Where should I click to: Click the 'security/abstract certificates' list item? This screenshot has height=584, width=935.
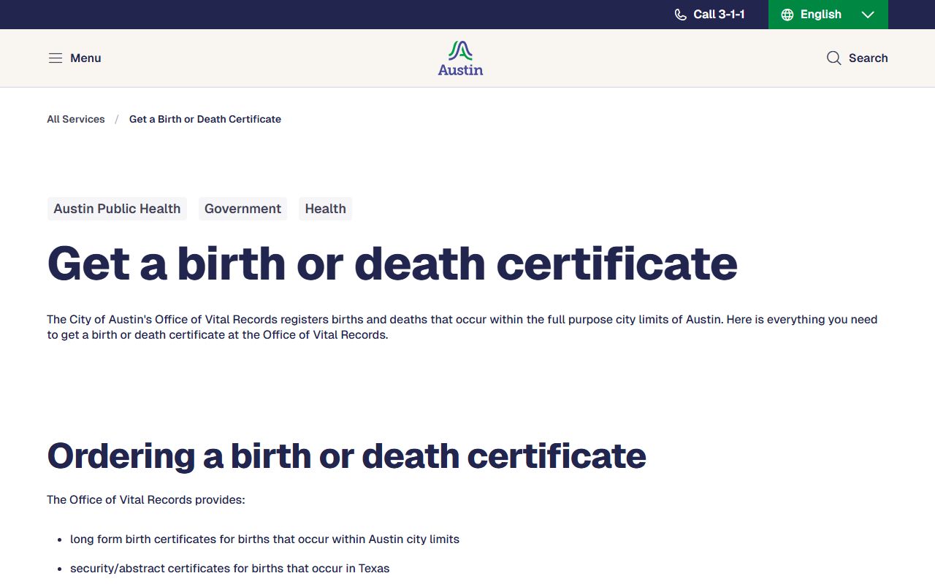(x=230, y=569)
